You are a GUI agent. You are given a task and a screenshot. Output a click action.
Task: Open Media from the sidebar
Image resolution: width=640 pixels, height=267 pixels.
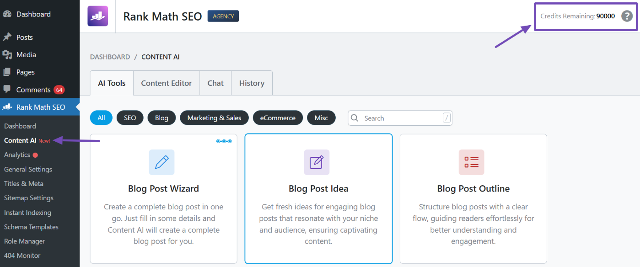click(x=26, y=55)
